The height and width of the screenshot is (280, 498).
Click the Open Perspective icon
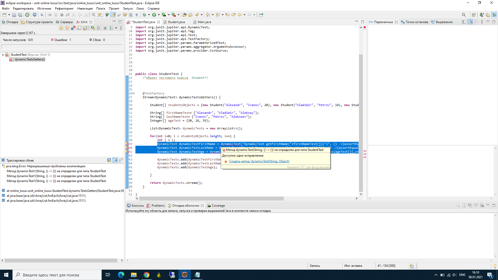coord(474,15)
